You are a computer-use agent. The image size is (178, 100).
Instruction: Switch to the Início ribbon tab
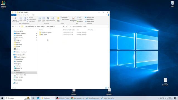click(19, 15)
